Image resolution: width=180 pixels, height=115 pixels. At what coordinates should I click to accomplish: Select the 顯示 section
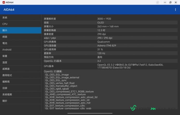pos(21,30)
